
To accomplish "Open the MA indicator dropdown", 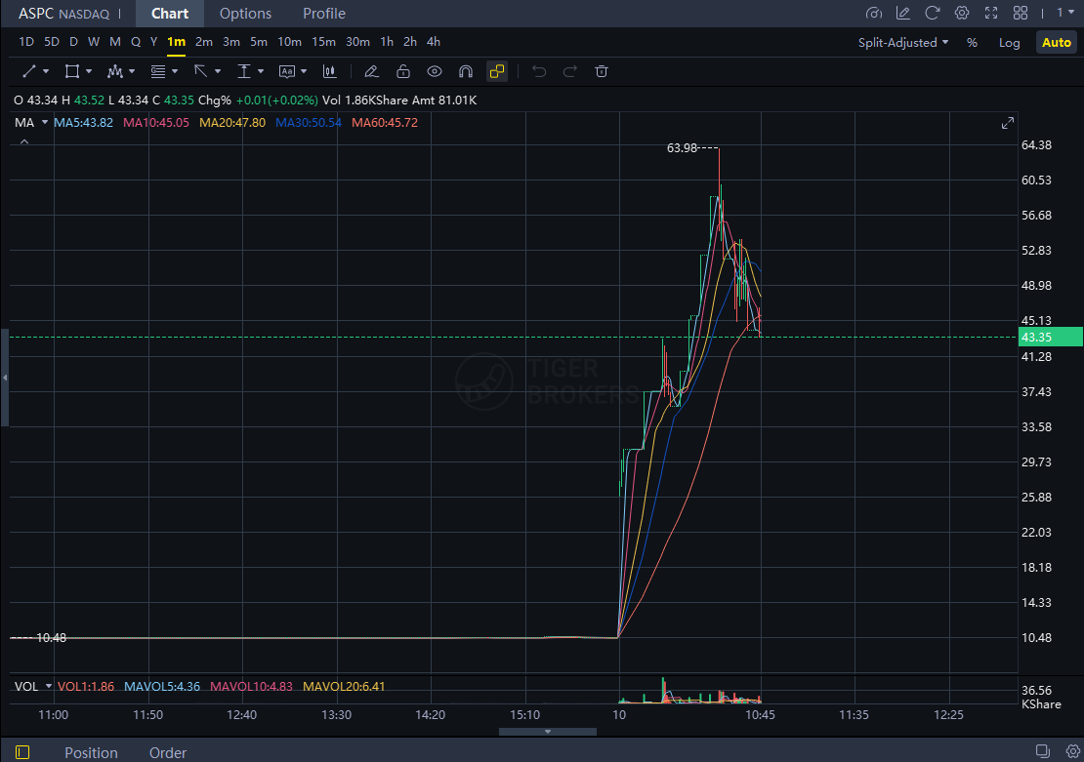I will point(45,122).
